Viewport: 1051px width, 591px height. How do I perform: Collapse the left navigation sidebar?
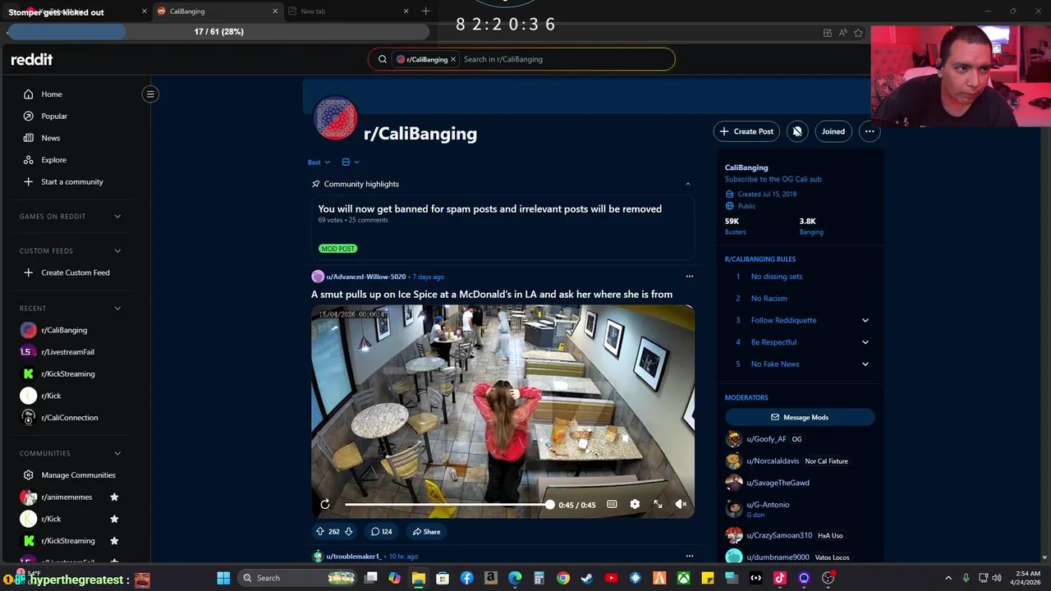(x=150, y=94)
